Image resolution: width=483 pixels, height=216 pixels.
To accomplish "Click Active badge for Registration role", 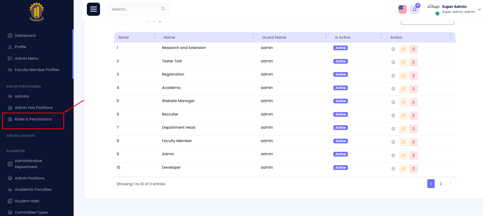I will tap(340, 74).
